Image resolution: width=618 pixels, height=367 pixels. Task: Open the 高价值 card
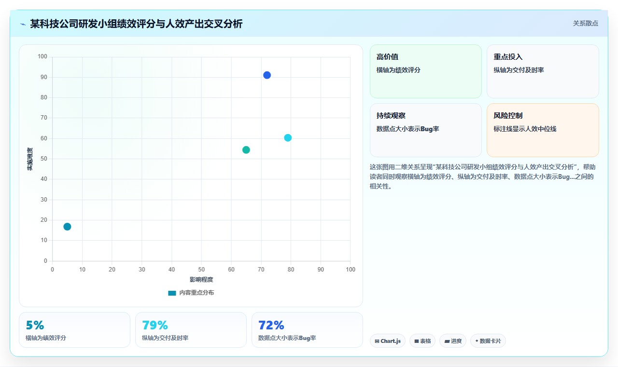426,71
